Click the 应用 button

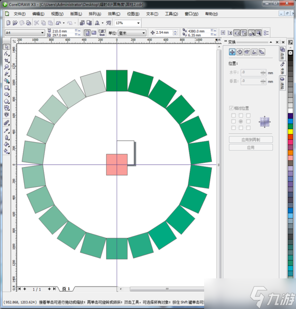[x=251, y=148]
